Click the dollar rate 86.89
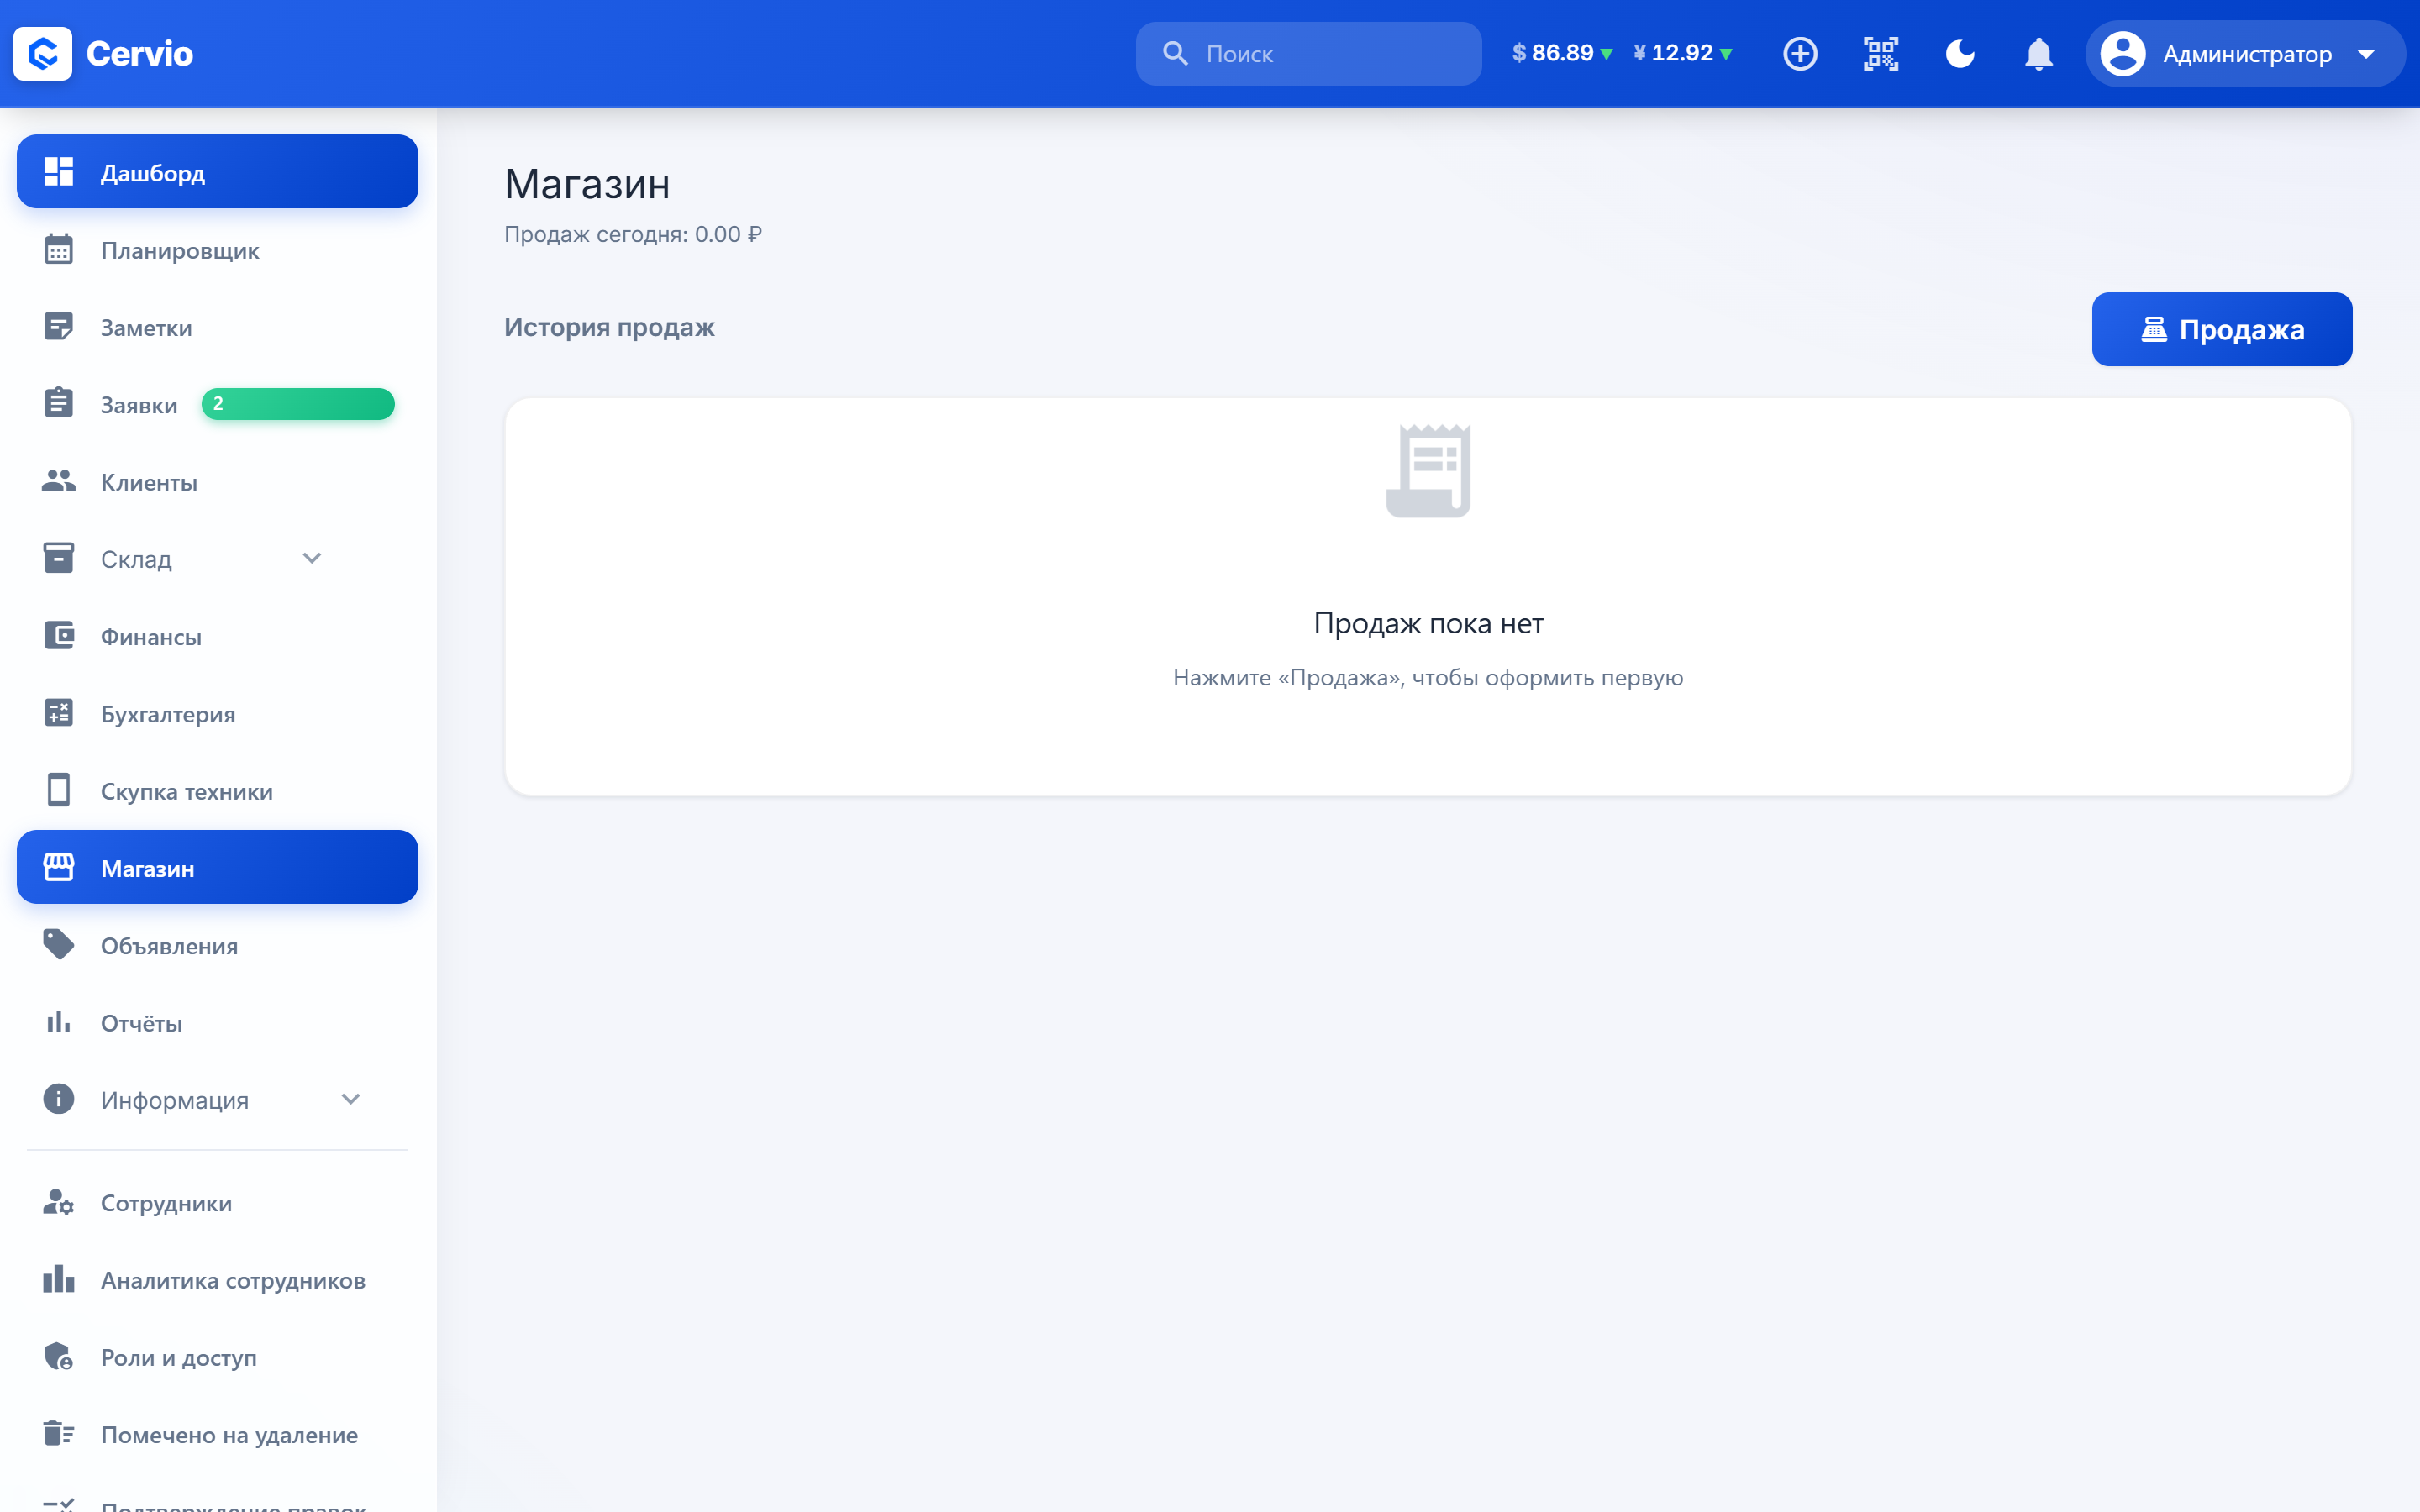Screen dimensions: 2420x1512 coord(1562,53)
